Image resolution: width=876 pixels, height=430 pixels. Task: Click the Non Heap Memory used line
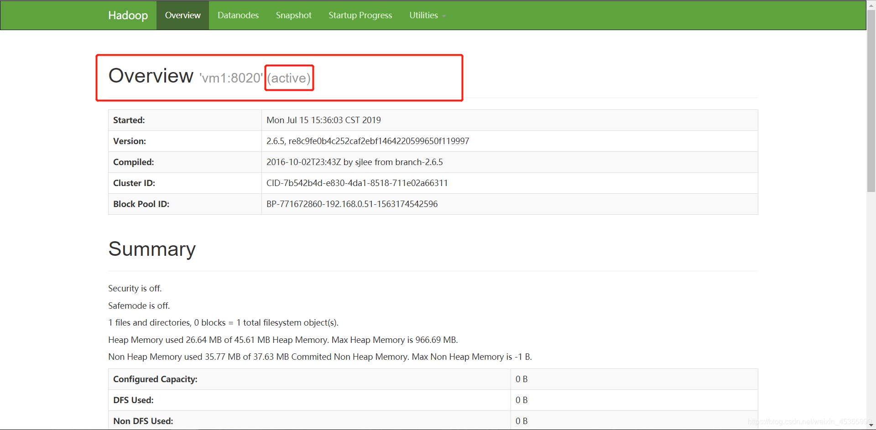click(320, 357)
